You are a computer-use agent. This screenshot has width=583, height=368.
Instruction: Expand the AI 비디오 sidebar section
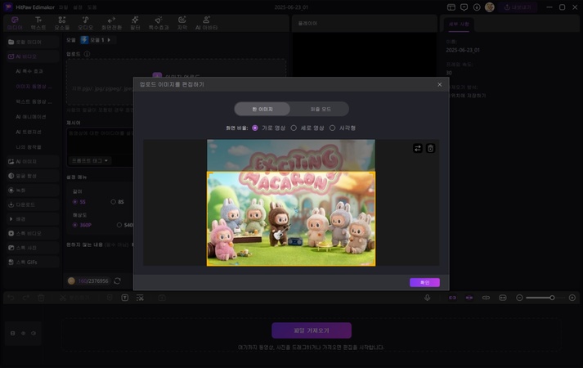[33, 56]
